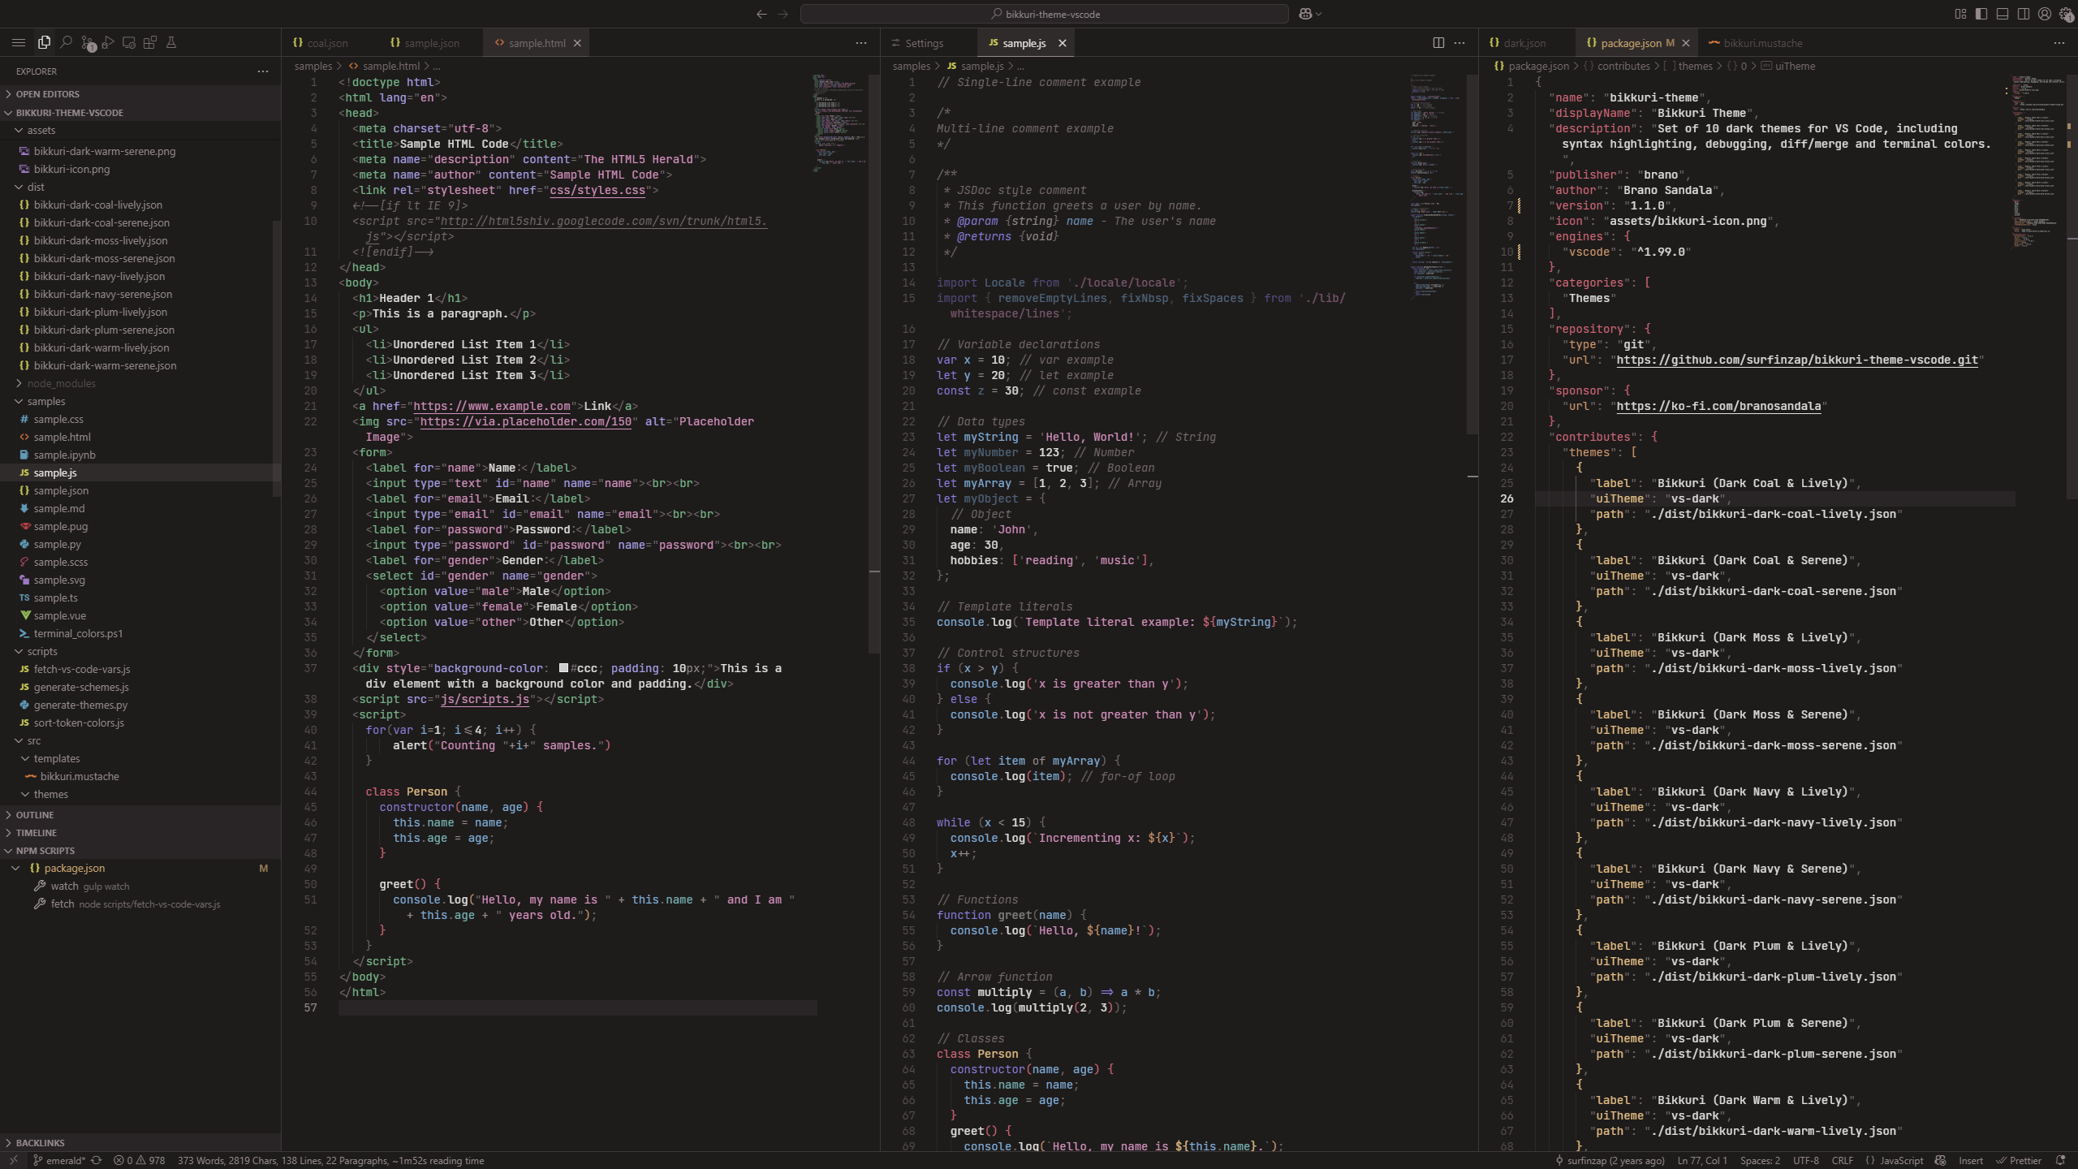
Task: Toggle primary side bar visibility
Action: 1981,14
